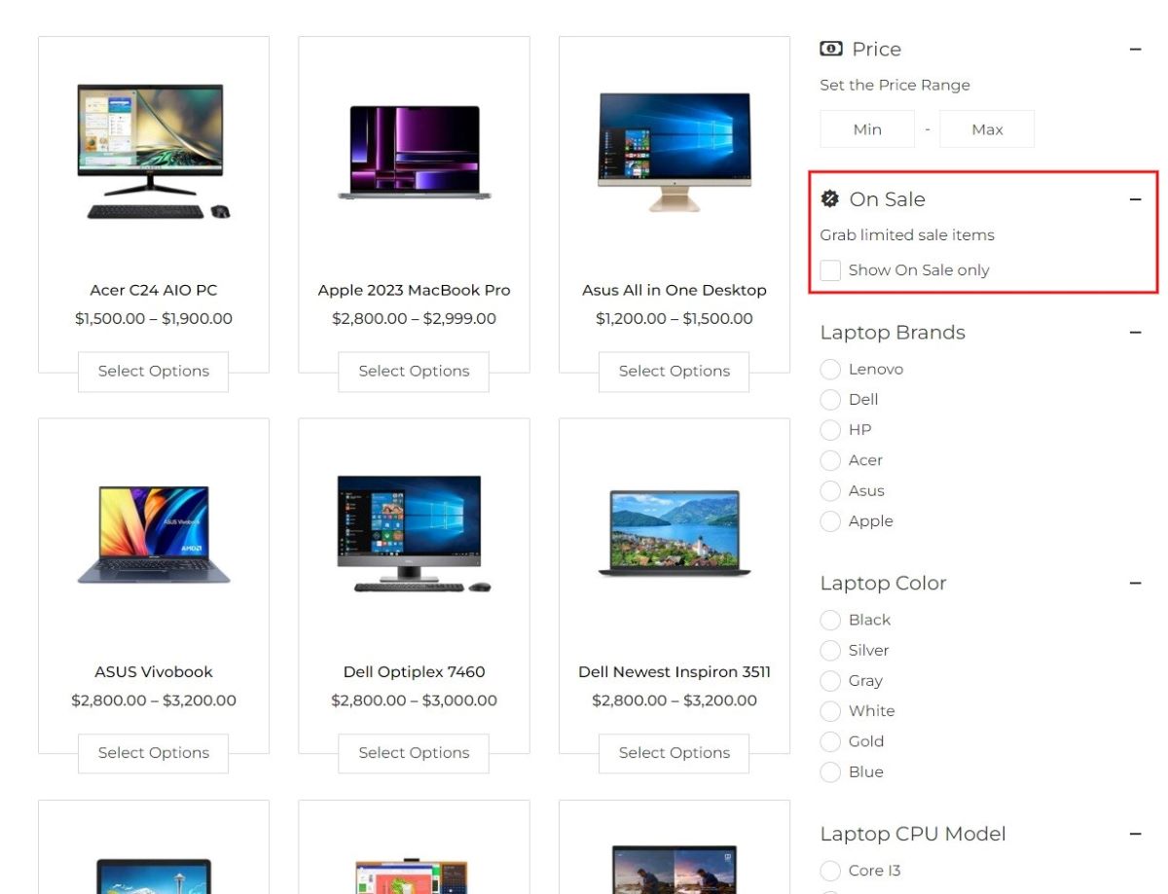
Task: Click the ASUS Vivobook price range
Action: point(154,700)
